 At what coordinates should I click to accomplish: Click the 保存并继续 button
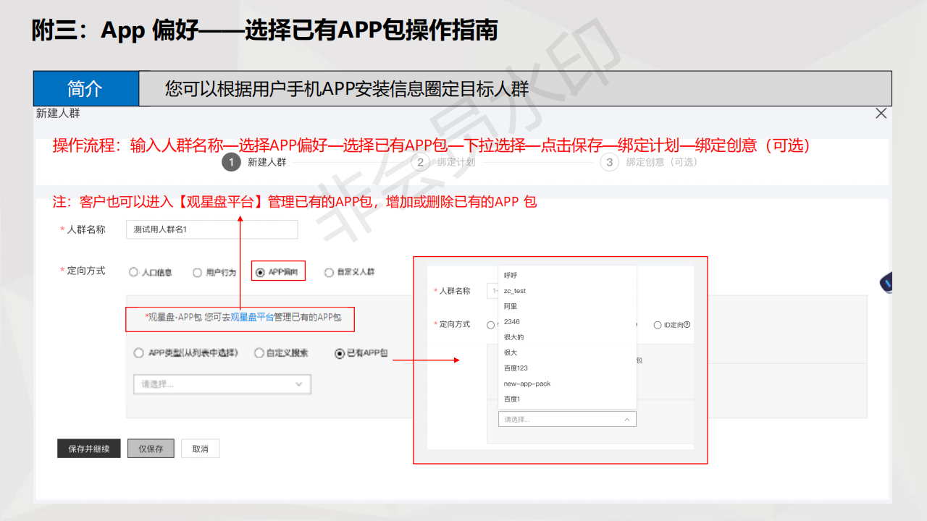pyautogui.click(x=89, y=449)
